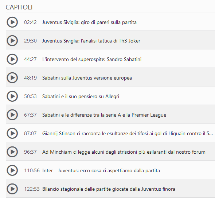
Task: Play the Inter - Juventus chapter icon
Action: click(12, 170)
